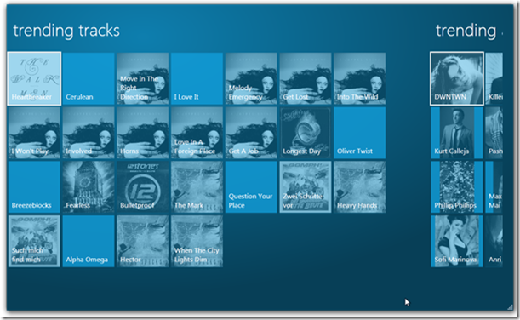The image size is (520, 320).
Task: Open the Longest Day track tile
Action: [306, 133]
